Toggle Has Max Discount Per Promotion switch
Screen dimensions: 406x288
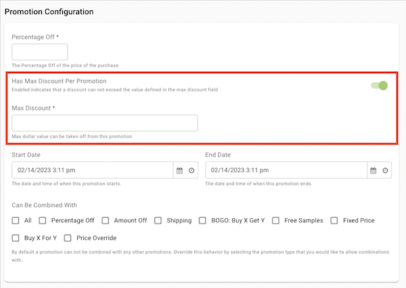(380, 85)
